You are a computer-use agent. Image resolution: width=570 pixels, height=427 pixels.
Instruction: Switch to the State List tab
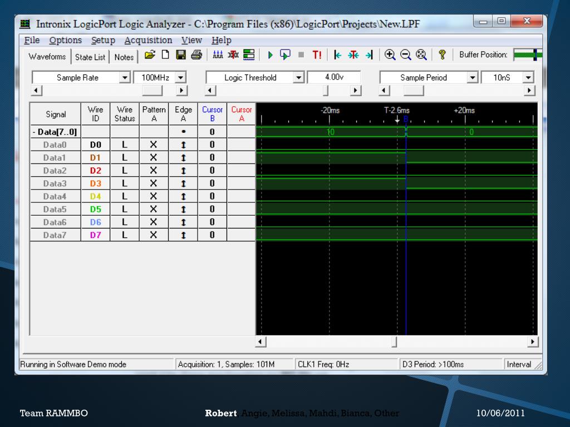click(x=90, y=57)
